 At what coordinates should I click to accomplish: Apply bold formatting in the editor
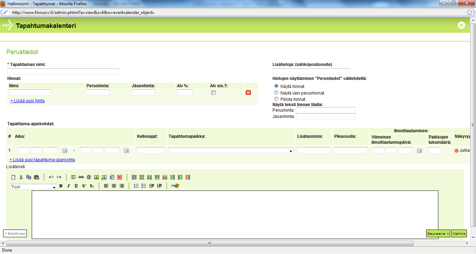point(61,186)
